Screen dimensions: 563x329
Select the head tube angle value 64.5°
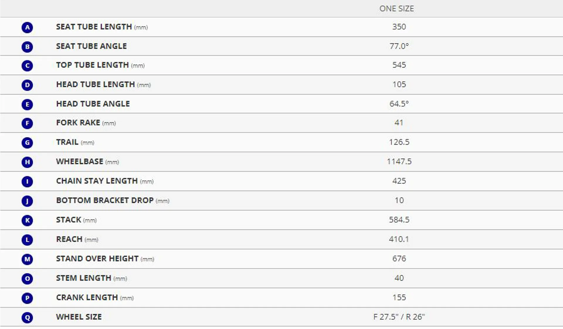click(399, 104)
